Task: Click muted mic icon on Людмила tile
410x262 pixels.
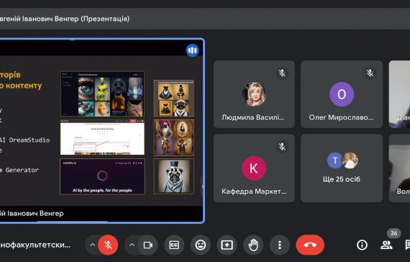Action: coord(282,73)
